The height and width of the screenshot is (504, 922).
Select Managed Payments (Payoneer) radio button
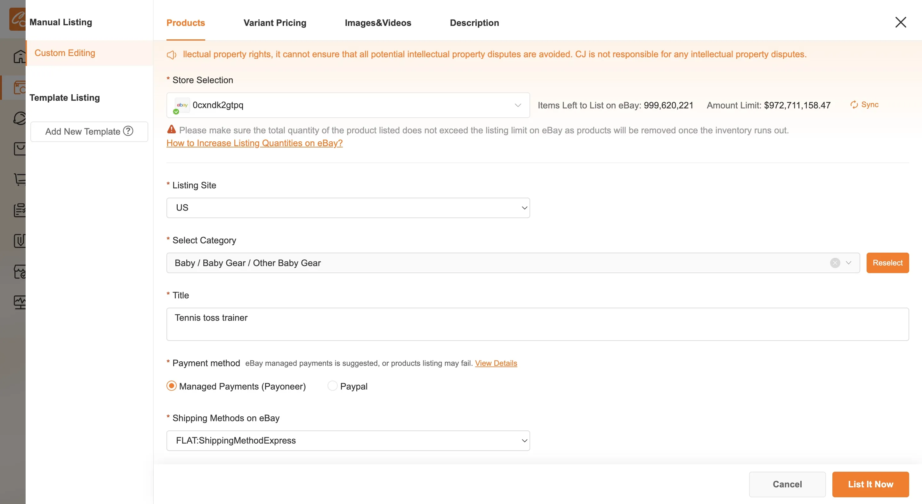pyautogui.click(x=172, y=386)
